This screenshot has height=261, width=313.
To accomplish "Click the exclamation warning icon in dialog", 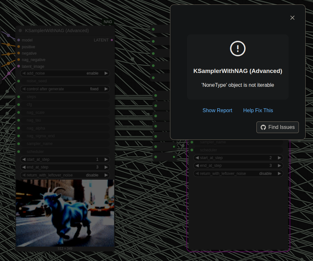I will pyautogui.click(x=237, y=49).
